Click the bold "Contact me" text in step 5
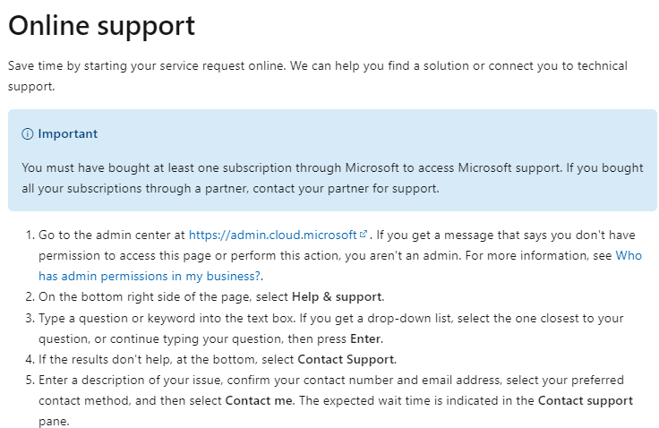The image size is (659, 428). (x=258, y=400)
